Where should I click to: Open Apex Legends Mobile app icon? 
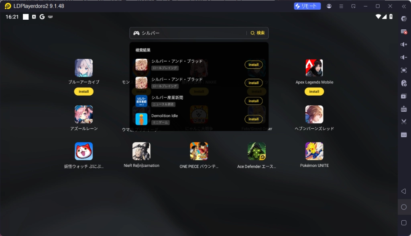point(314,68)
